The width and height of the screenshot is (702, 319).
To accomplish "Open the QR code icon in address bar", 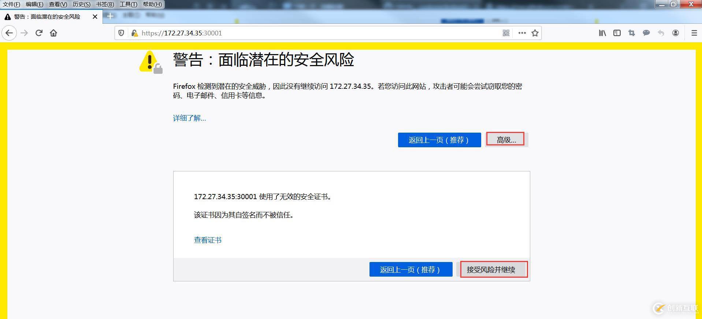I will coord(506,33).
